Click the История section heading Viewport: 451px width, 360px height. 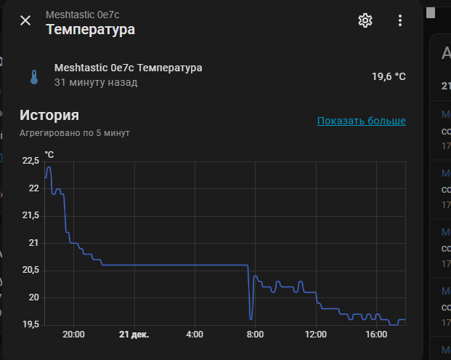tap(49, 115)
